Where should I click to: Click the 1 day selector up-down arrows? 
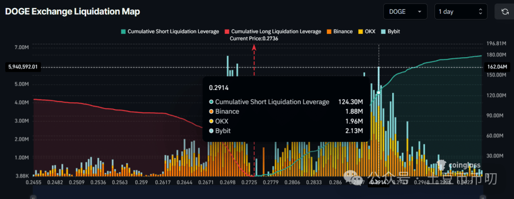(x=480, y=11)
